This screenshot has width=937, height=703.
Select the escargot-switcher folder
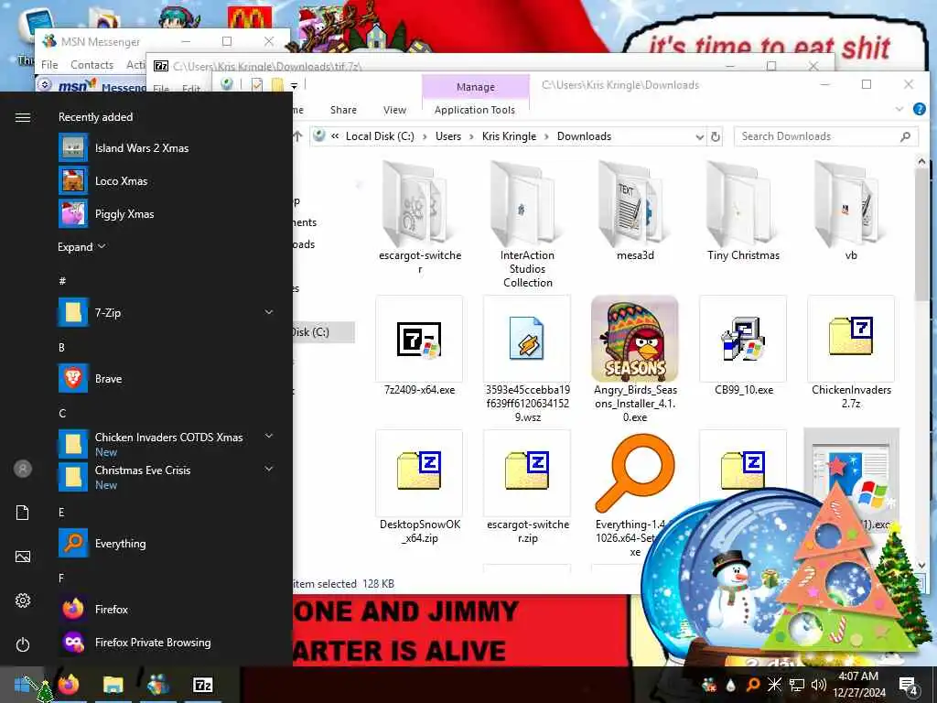pos(419,218)
